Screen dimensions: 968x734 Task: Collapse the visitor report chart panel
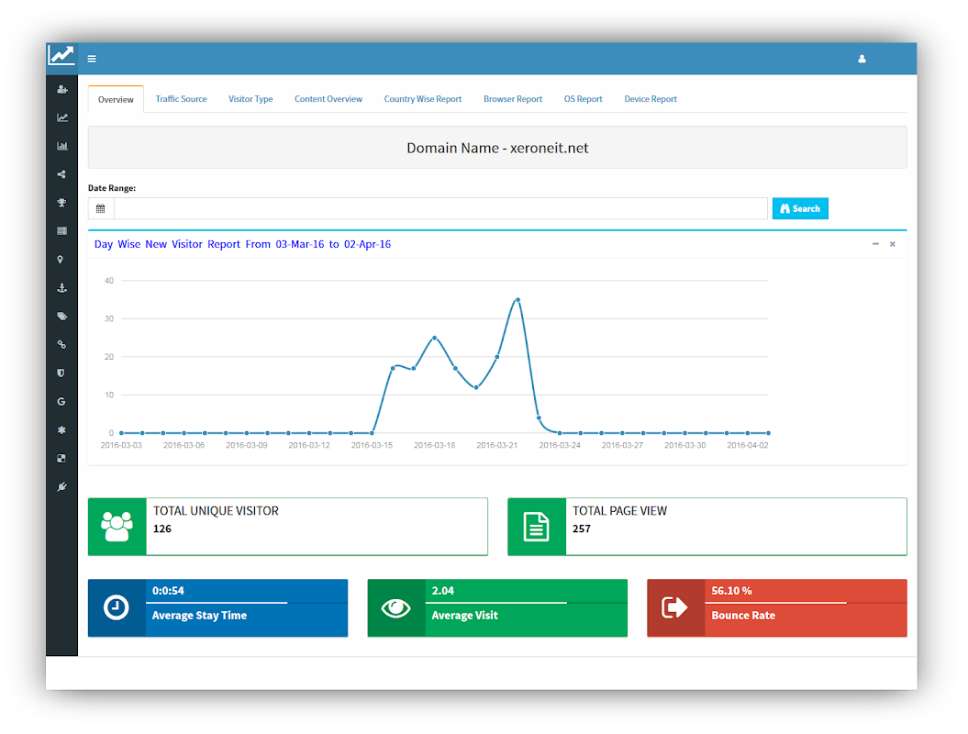point(875,244)
